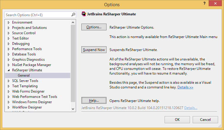Focus the Search Options input field
The height and width of the screenshot is (130, 224).
click(37, 15)
